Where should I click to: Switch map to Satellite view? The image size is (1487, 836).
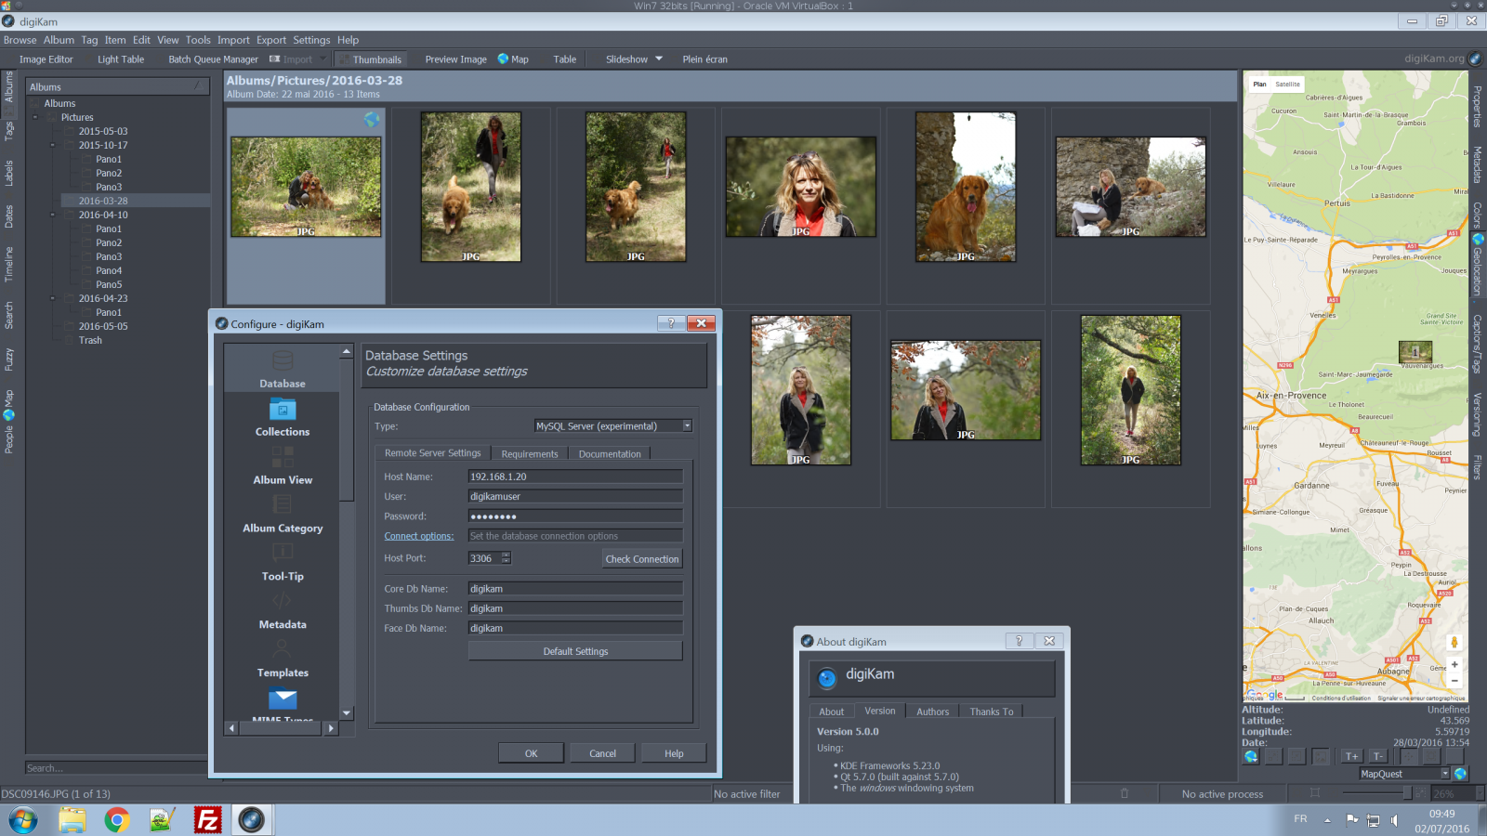point(1287,84)
